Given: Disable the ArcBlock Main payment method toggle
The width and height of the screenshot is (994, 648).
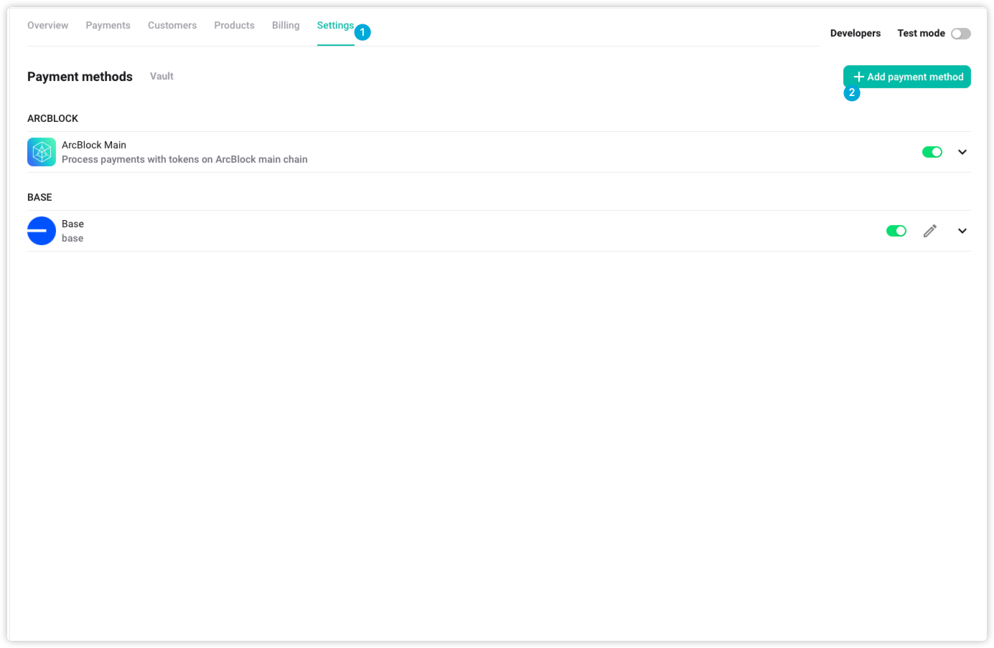Looking at the screenshot, I should [932, 152].
